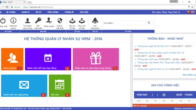Click the Tạo thông báo bell icon

[x=95, y=21]
